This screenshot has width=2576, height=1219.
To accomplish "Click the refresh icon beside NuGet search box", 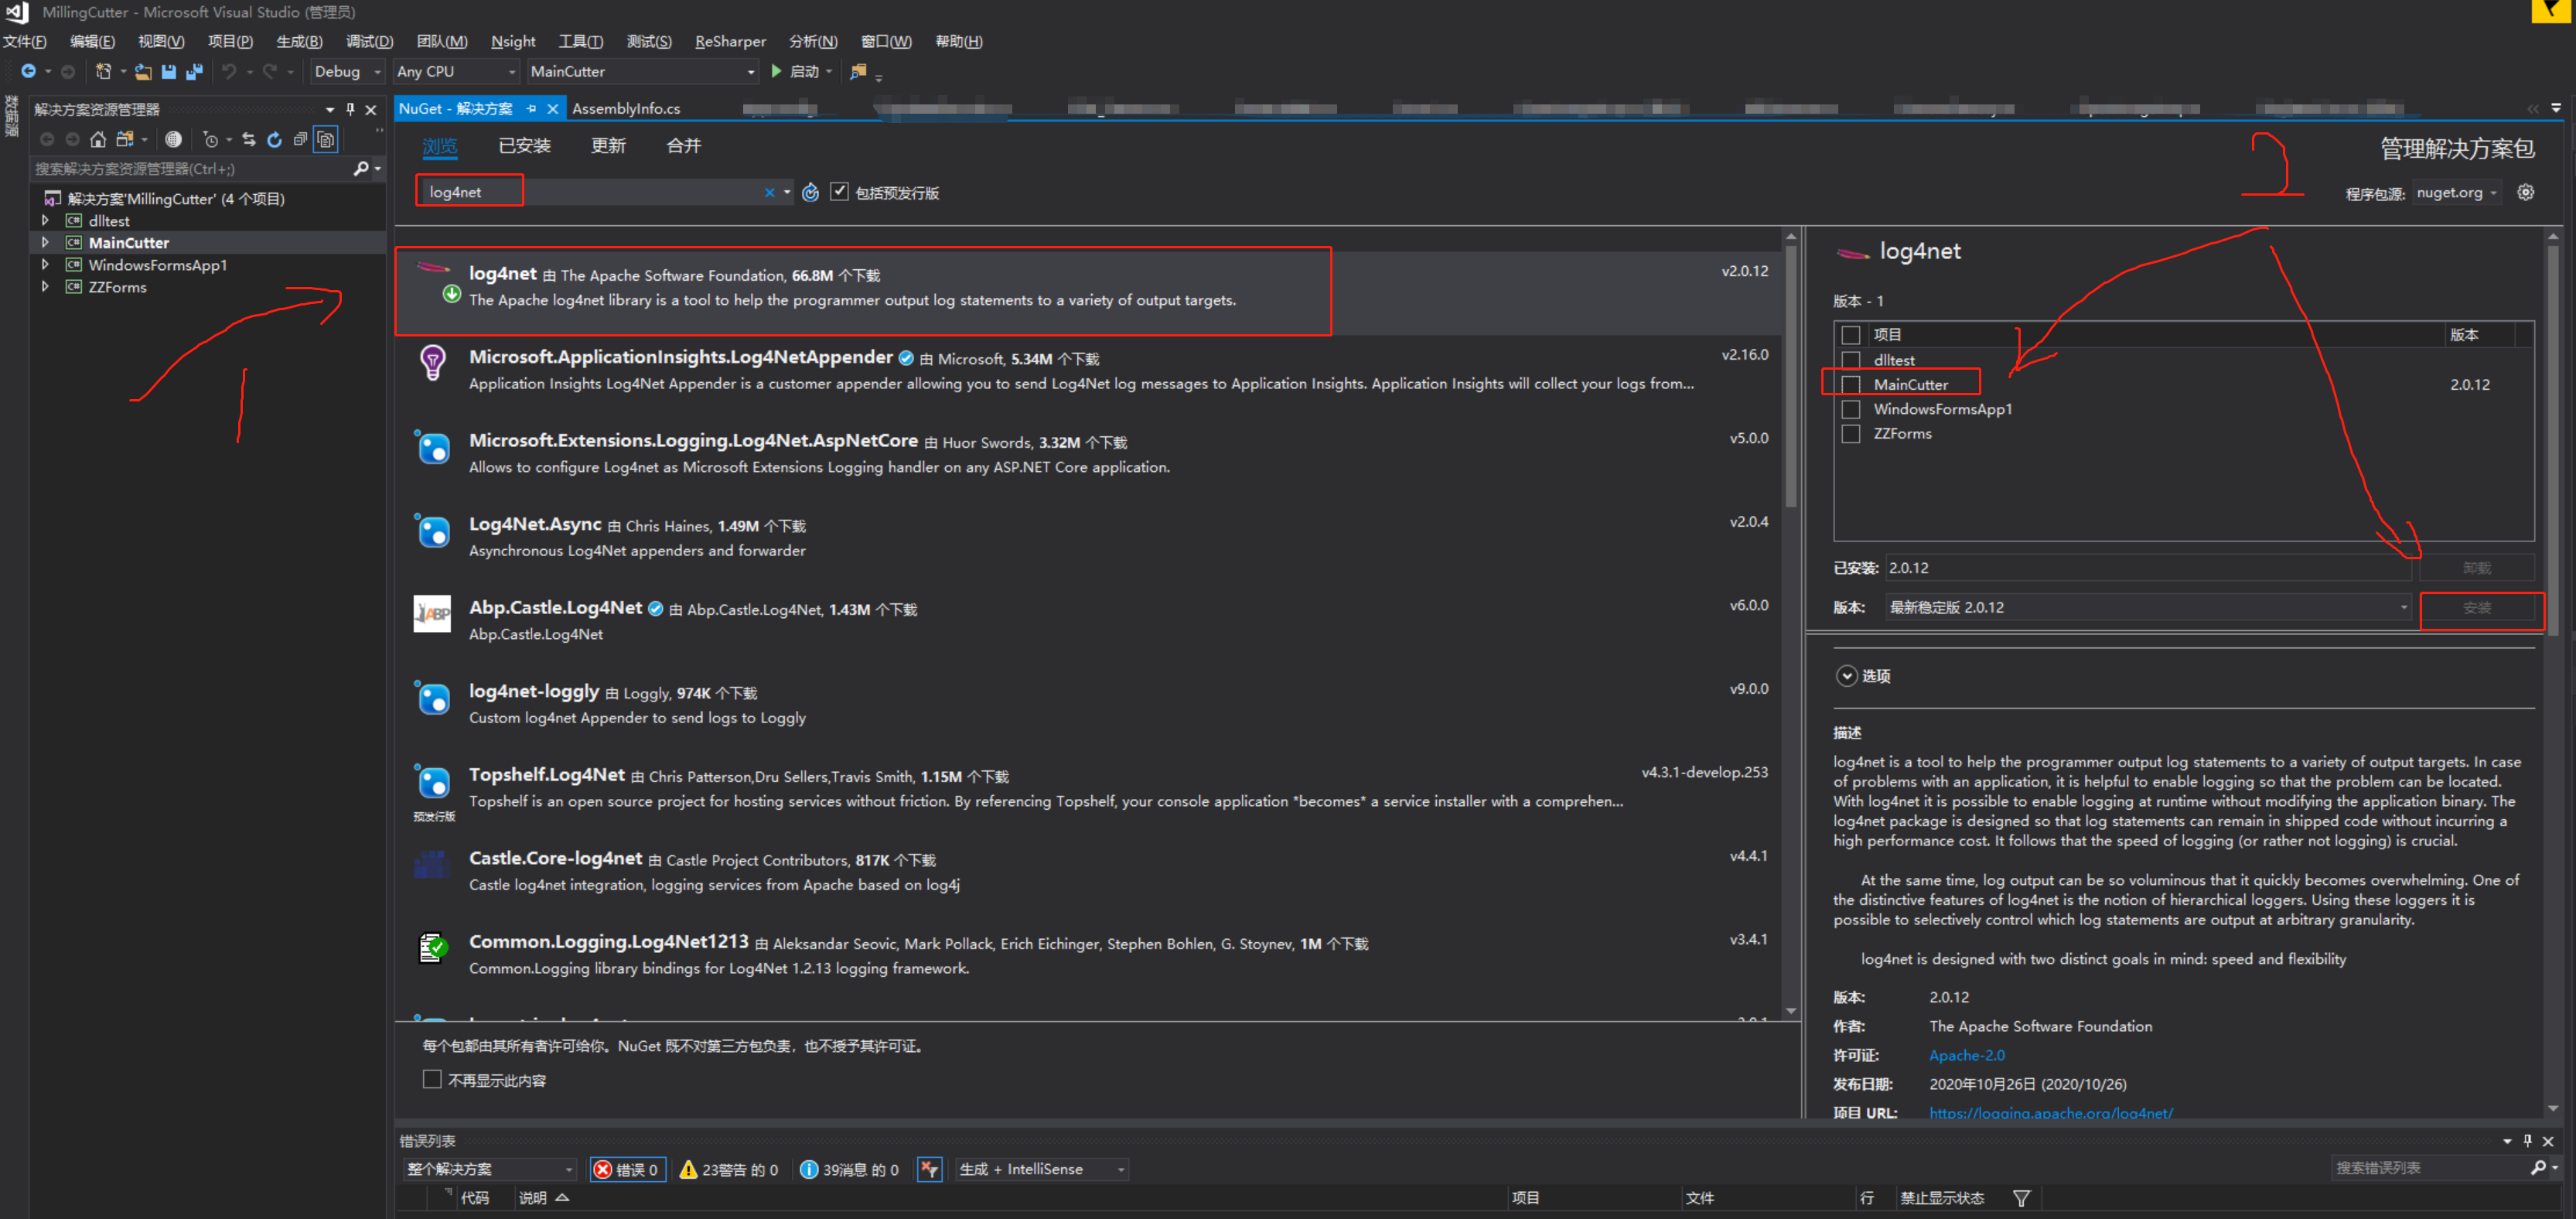I will pos(810,192).
